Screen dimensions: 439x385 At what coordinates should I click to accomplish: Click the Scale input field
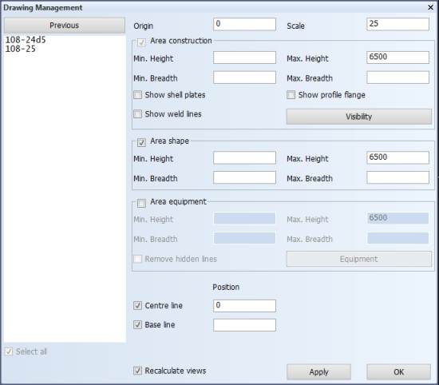[x=397, y=24]
